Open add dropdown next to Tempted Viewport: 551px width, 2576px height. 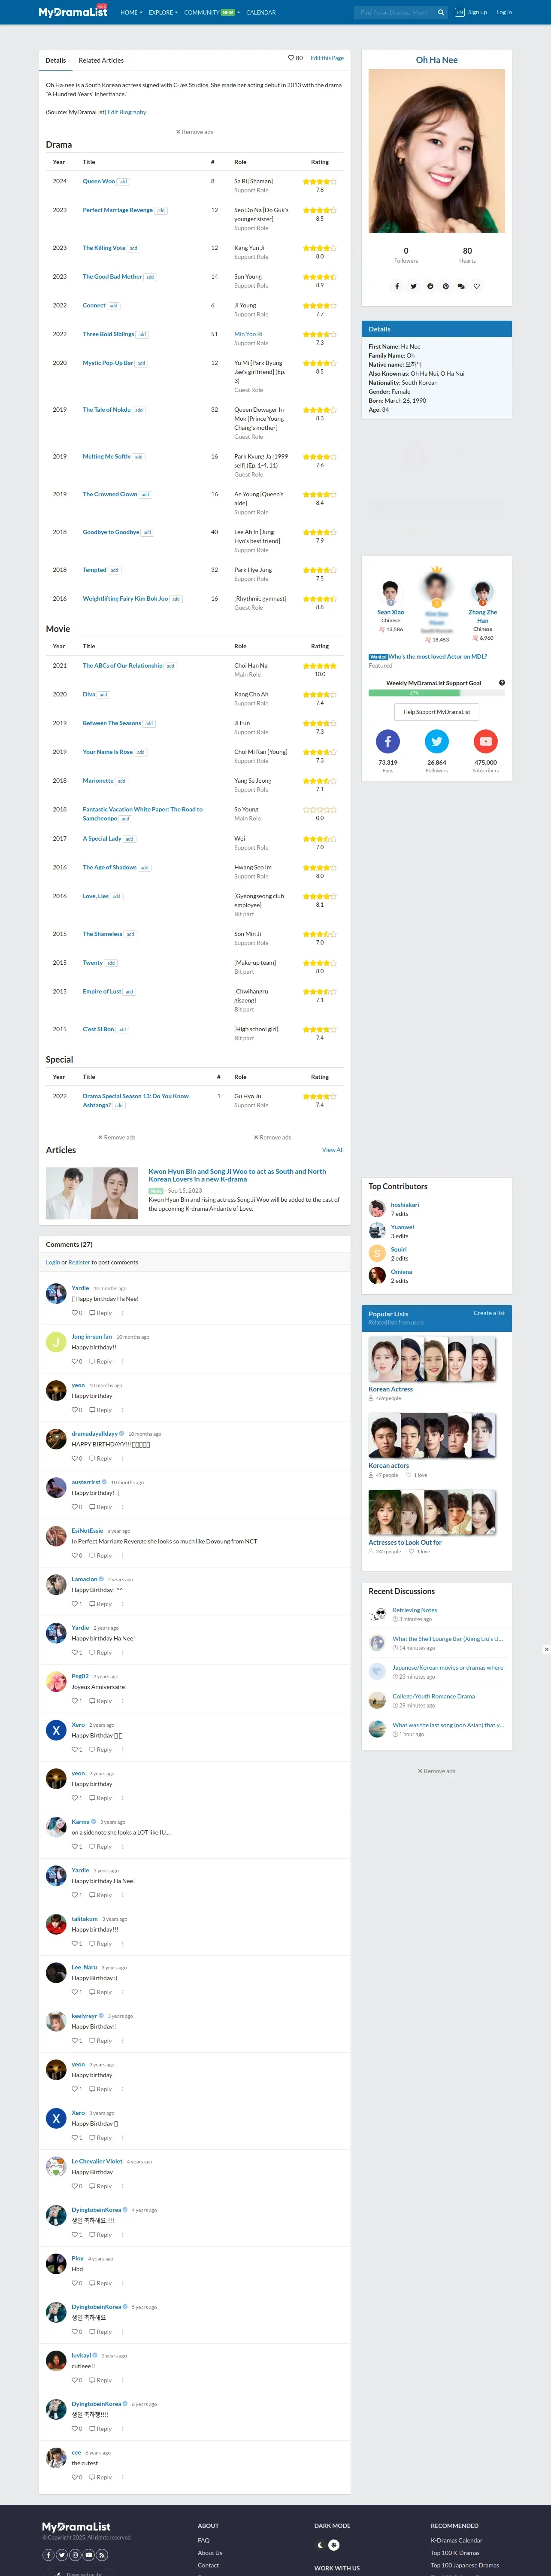coord(114,570)
